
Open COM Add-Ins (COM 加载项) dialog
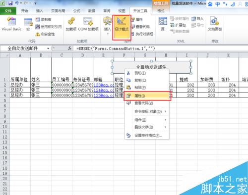(88, 24)
